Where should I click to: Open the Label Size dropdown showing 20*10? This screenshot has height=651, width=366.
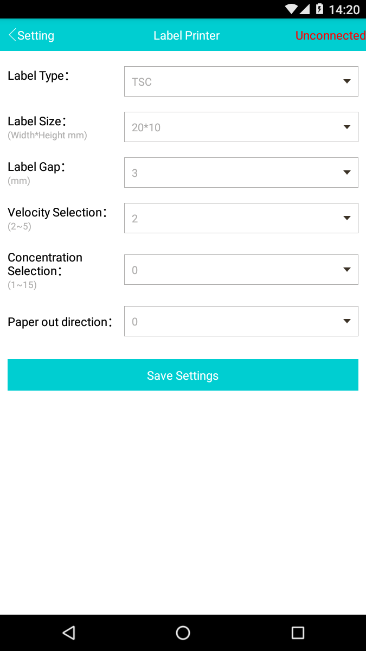241,127
